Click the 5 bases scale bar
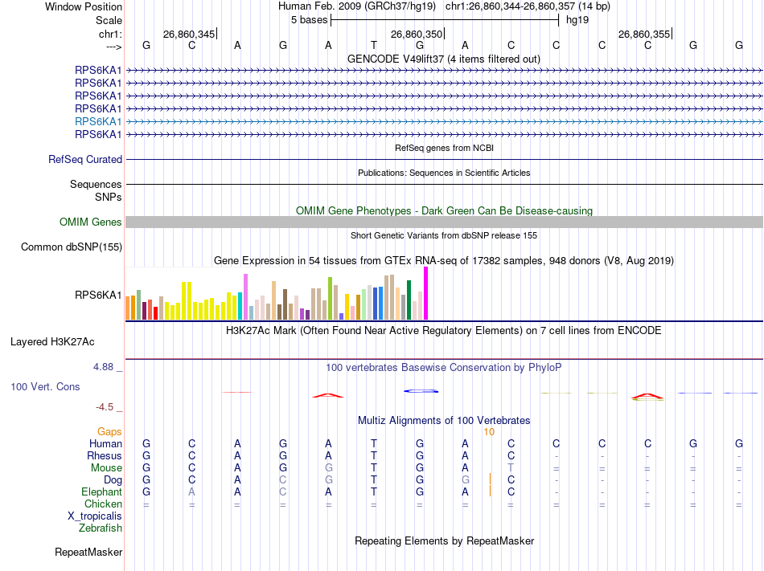The width and height of the screenshot is (764, 571). pyautogui.click(x=445, y=20)
